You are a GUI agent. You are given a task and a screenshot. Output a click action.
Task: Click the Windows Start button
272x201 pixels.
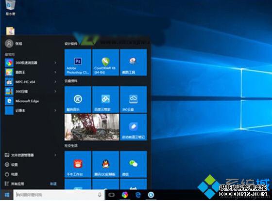(x=7, y=195)
